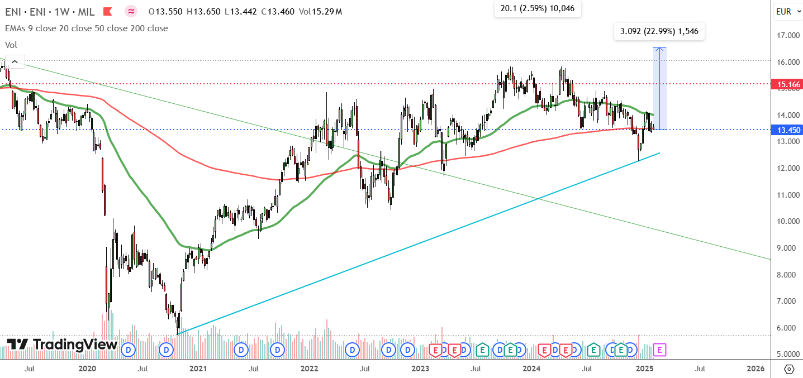The image size is (803, 378).
Task: Select the blue price range measurement box
Action: pos(660,89)
